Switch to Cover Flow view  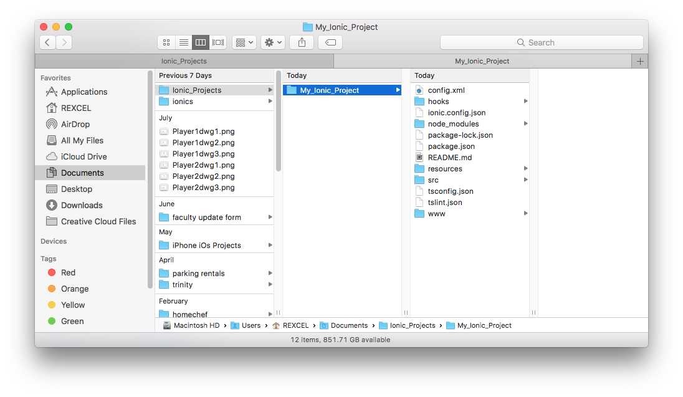tap(217, 42)
